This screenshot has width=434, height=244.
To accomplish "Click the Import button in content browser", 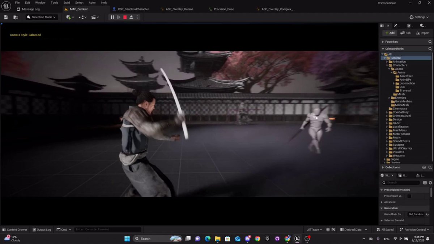I will (x=423, y=33).
